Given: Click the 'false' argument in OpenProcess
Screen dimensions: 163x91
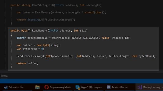Looking at the screenshot, I should pos(105,38).
